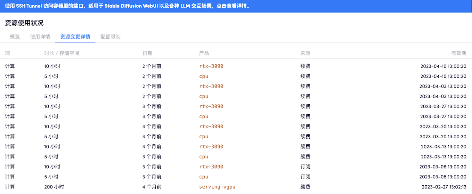This screenshot has height=194, width=472.
Task: Sort by the 有效期 column header
Action: (x=459, y=53)
